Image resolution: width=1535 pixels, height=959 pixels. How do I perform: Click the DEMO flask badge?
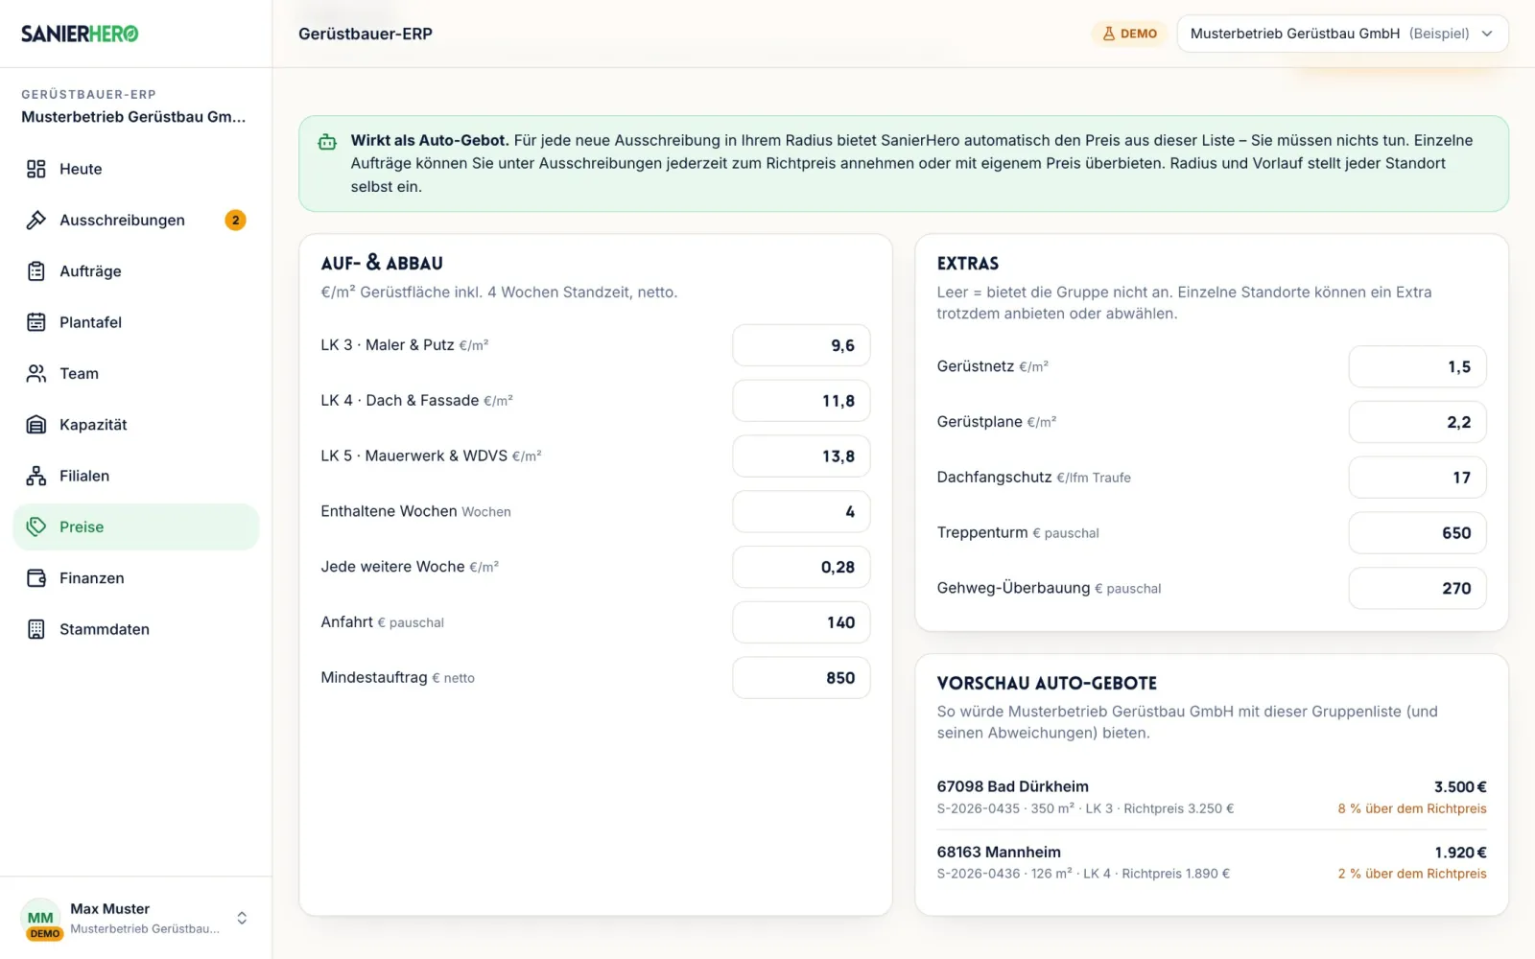coord(1130,34)
